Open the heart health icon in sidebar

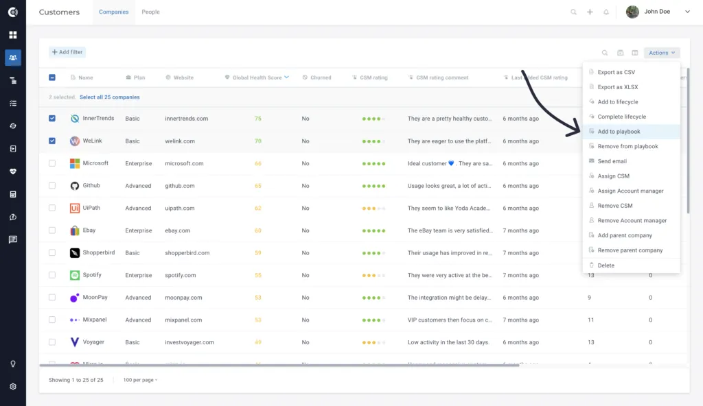(13, 171)
